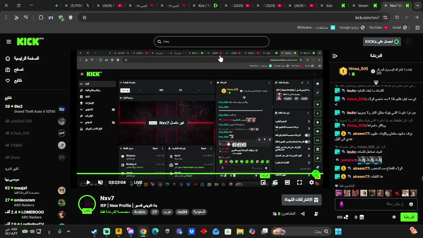Open the chat settings gear
Viewport: 423px width, 238px height.
click(x=394, y=217)
